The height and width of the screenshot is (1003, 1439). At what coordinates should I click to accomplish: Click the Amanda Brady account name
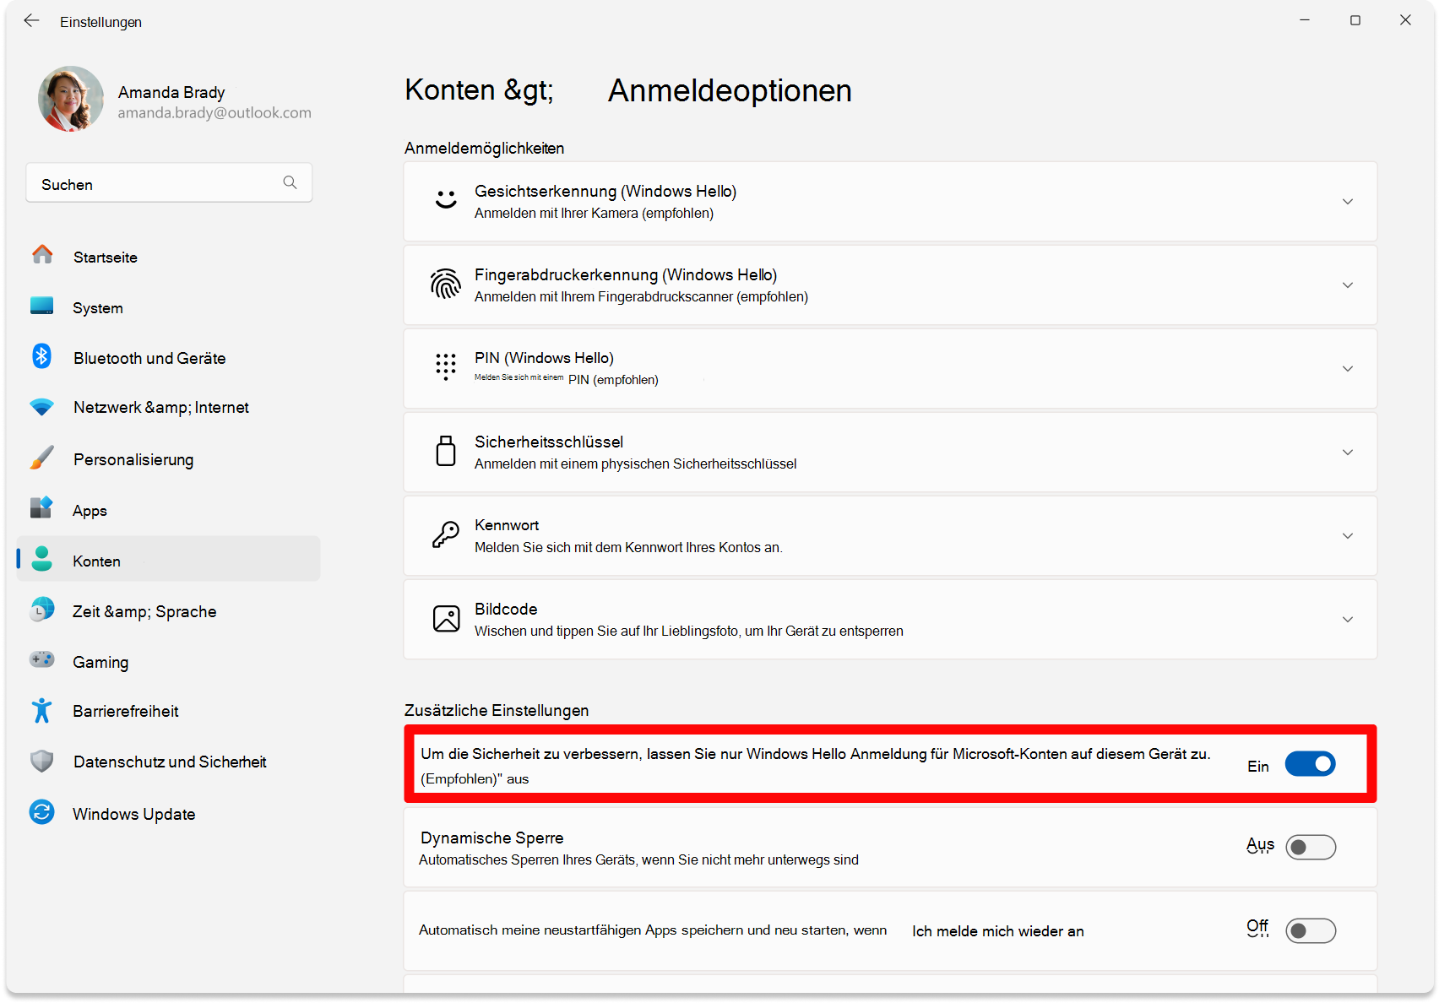pyautogui.click(x=171, y=92)
